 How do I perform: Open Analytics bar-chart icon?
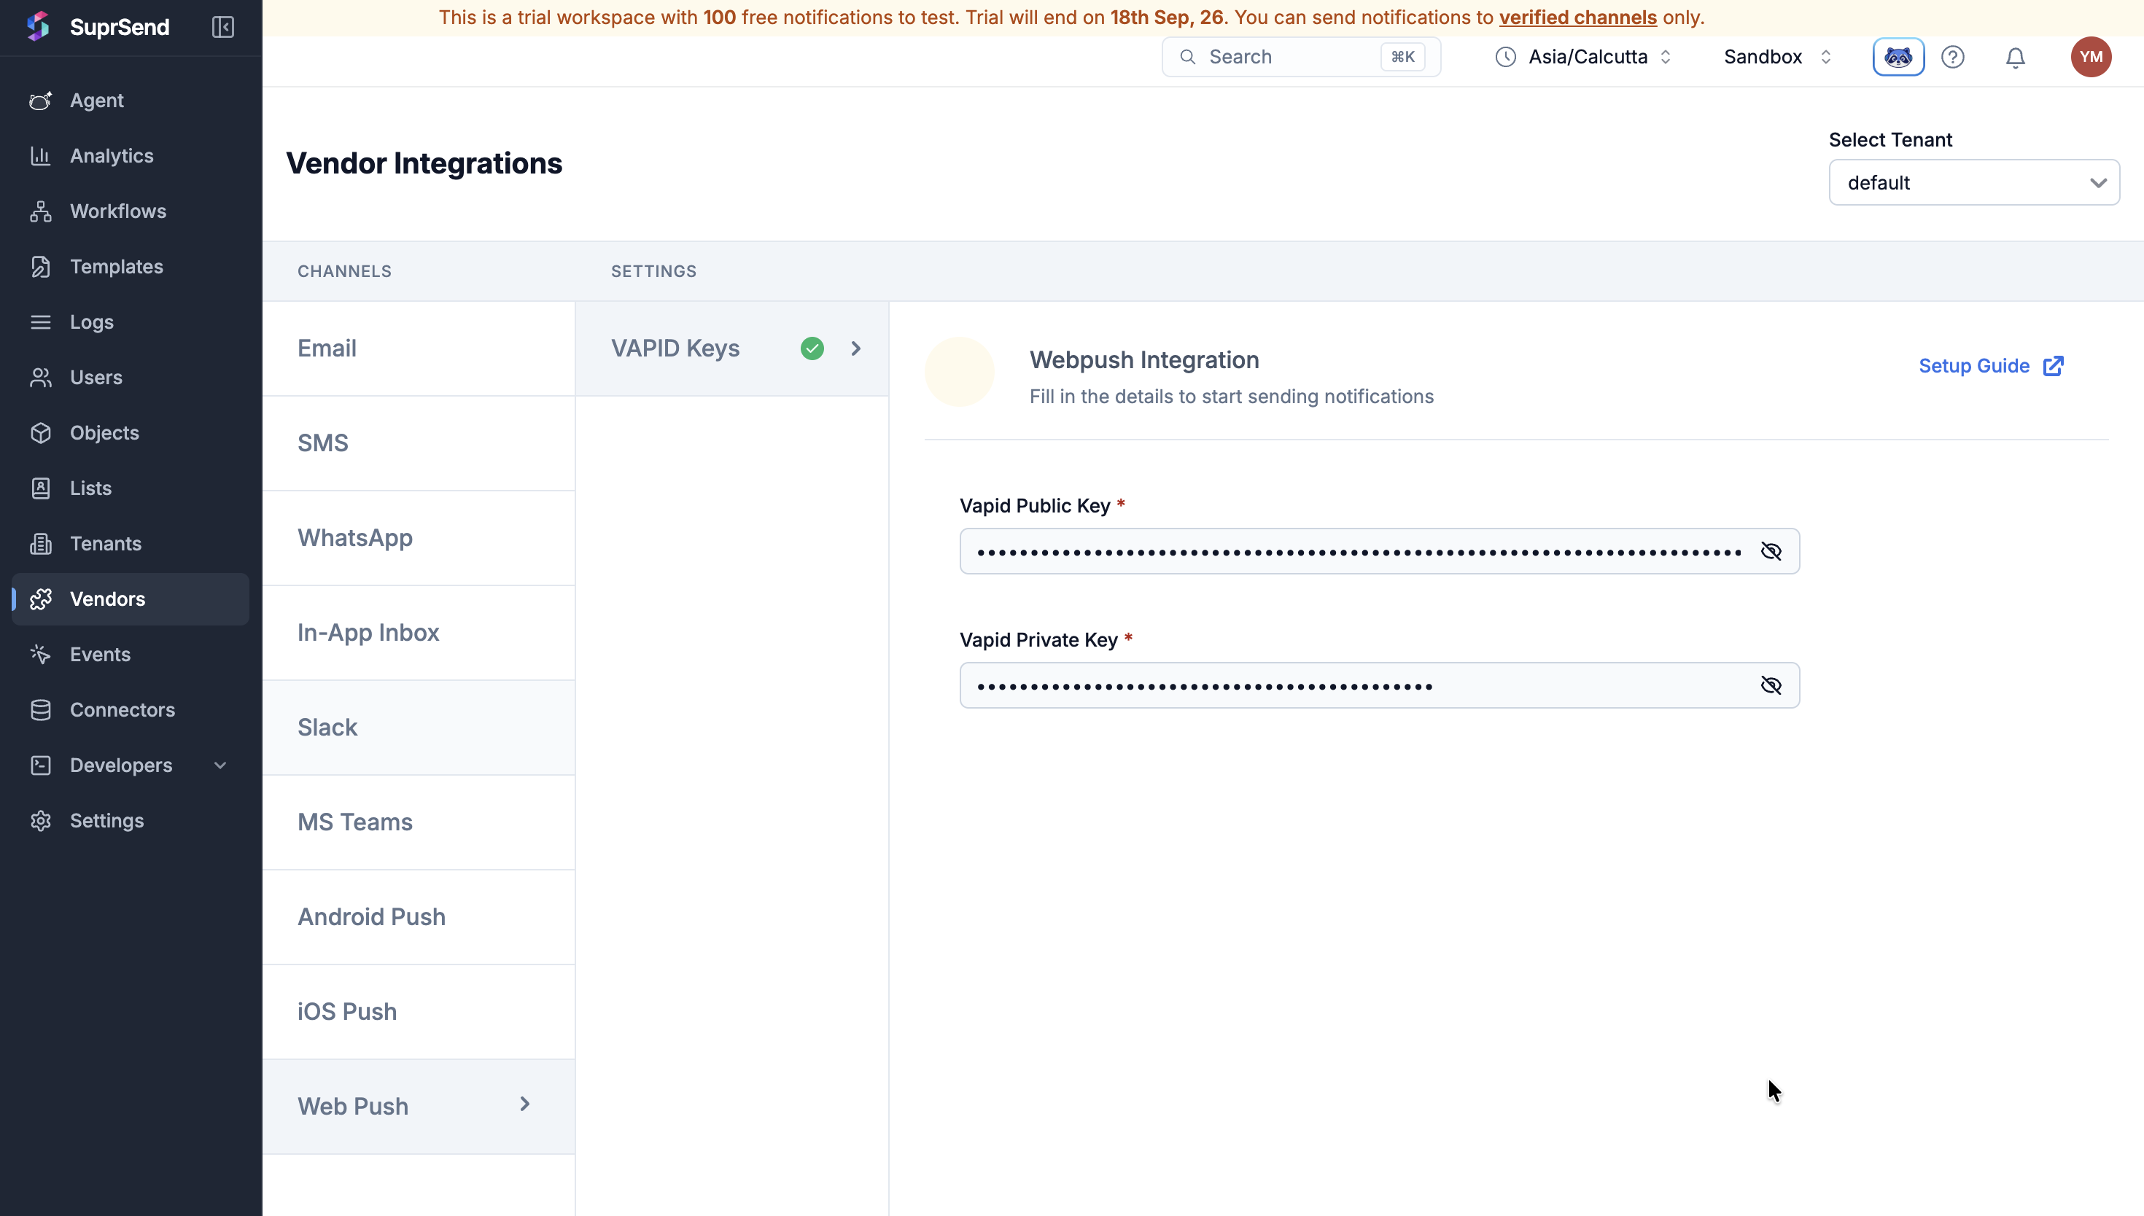click(x=40, y=155)
